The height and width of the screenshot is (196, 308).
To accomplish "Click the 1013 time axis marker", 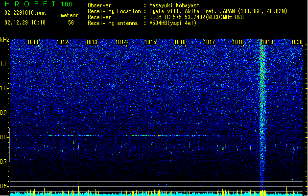I will click(x=92, y=42).
